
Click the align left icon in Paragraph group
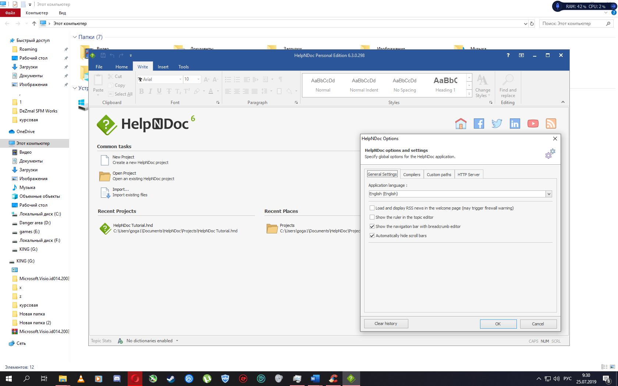228,91
